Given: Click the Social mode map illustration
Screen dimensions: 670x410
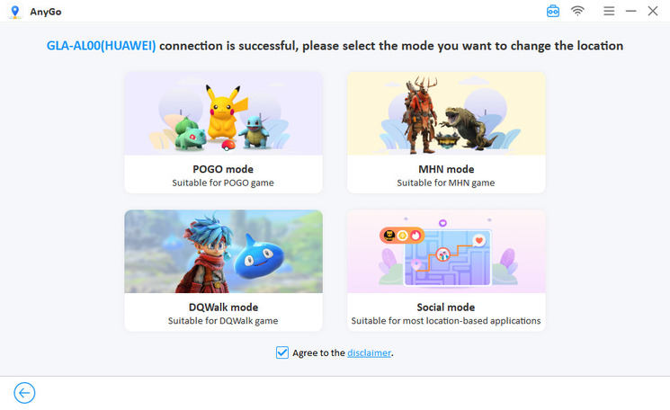Looking at the screenshot, I should [x=446, y=252].
